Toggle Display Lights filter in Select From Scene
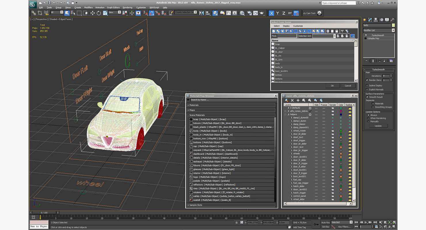The image size is (426, 230). click(x=283, y=31)
